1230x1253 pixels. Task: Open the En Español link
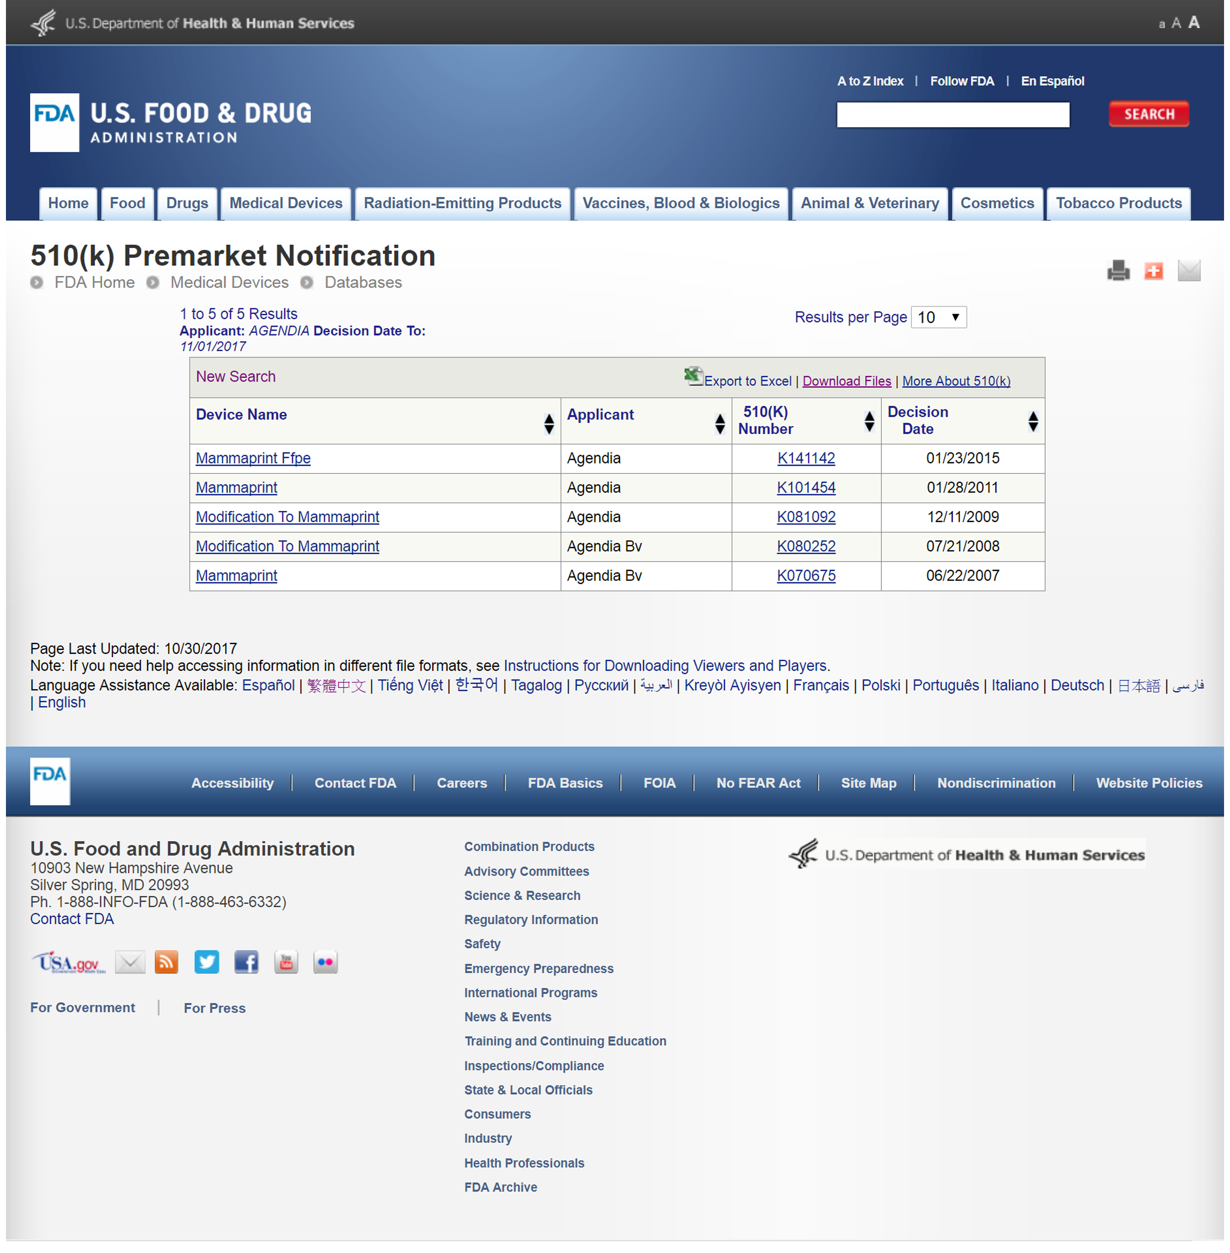(x=1052, y=81)
